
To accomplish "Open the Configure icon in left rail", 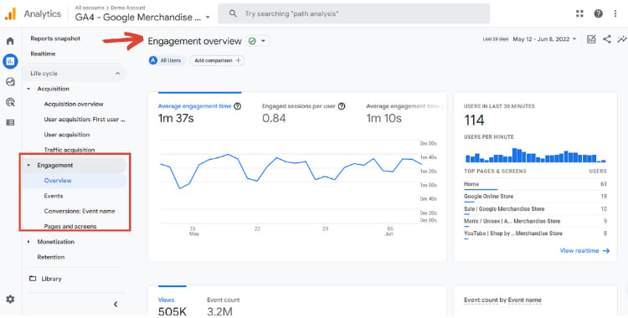I will tap(10, 122).
